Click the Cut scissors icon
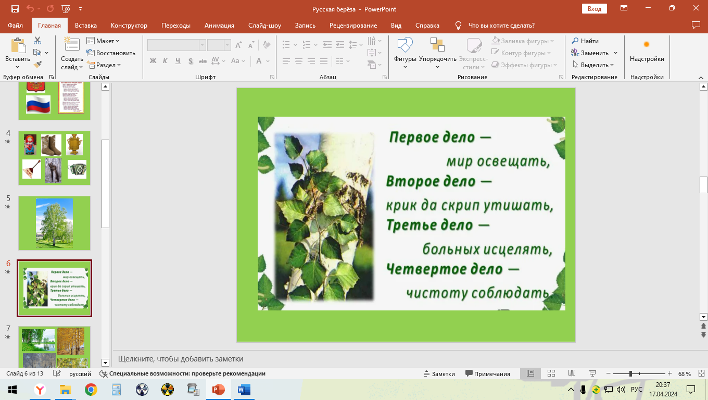This screenshot has height=400, width=708. [x=37, y=41]
